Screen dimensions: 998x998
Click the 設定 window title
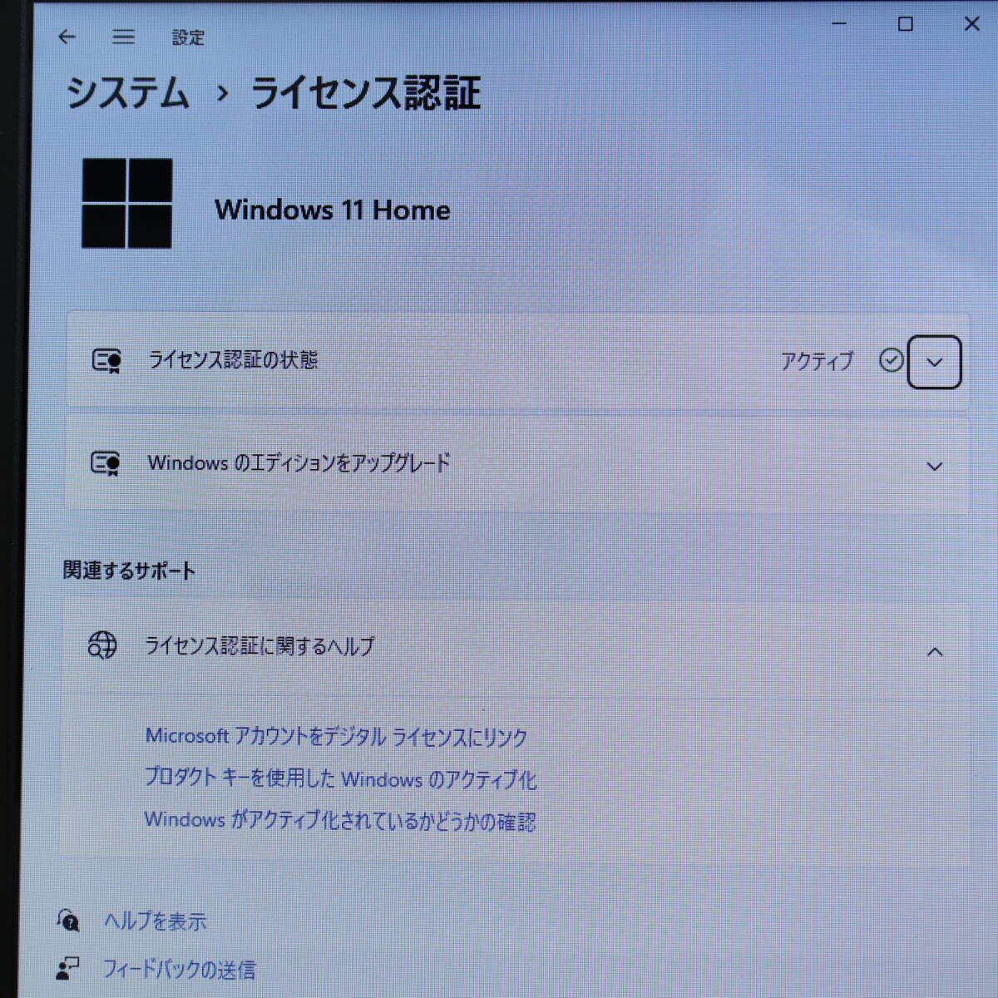click(188, 37)
